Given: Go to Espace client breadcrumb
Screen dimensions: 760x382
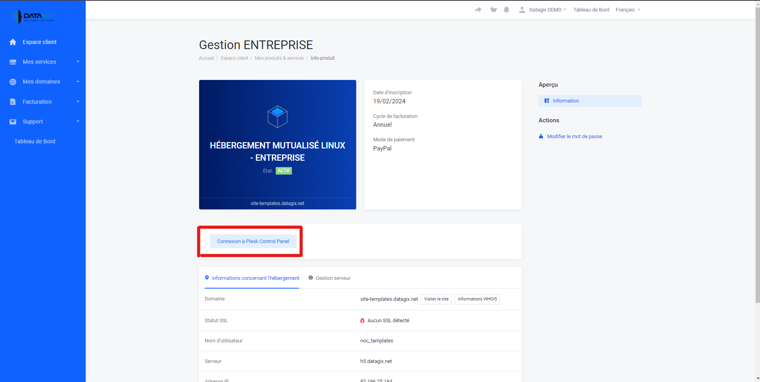Looking at the screenshot, I should click(x=234, y=58).
